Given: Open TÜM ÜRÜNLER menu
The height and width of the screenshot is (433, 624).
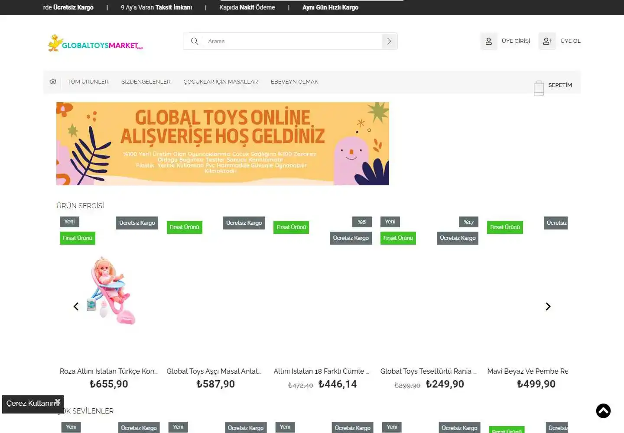Looking at the screenshot, I should [x=88, y=82].
